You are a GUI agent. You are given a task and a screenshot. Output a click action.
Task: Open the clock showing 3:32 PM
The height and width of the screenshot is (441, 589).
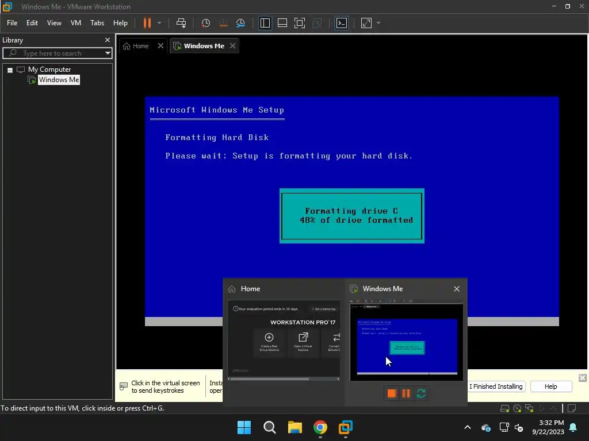pyautogui.click(x=548, y=427)
